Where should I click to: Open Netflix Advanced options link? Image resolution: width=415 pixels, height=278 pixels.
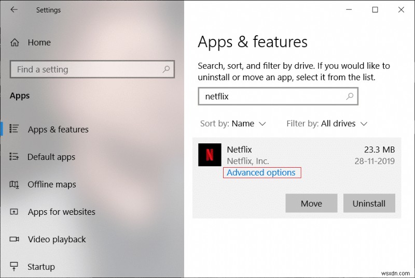tap(261, 173)
